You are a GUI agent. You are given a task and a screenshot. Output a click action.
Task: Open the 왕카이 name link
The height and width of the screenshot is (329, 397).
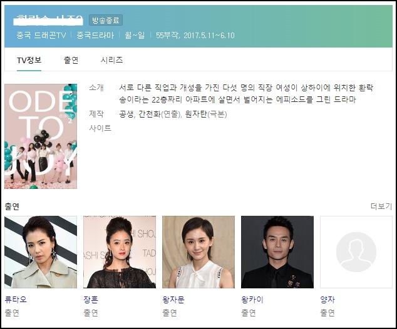252,300
